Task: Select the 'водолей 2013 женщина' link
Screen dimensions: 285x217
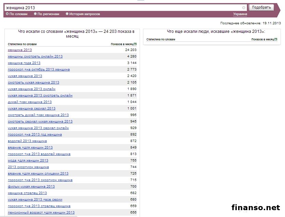Action: pos(27,141)
